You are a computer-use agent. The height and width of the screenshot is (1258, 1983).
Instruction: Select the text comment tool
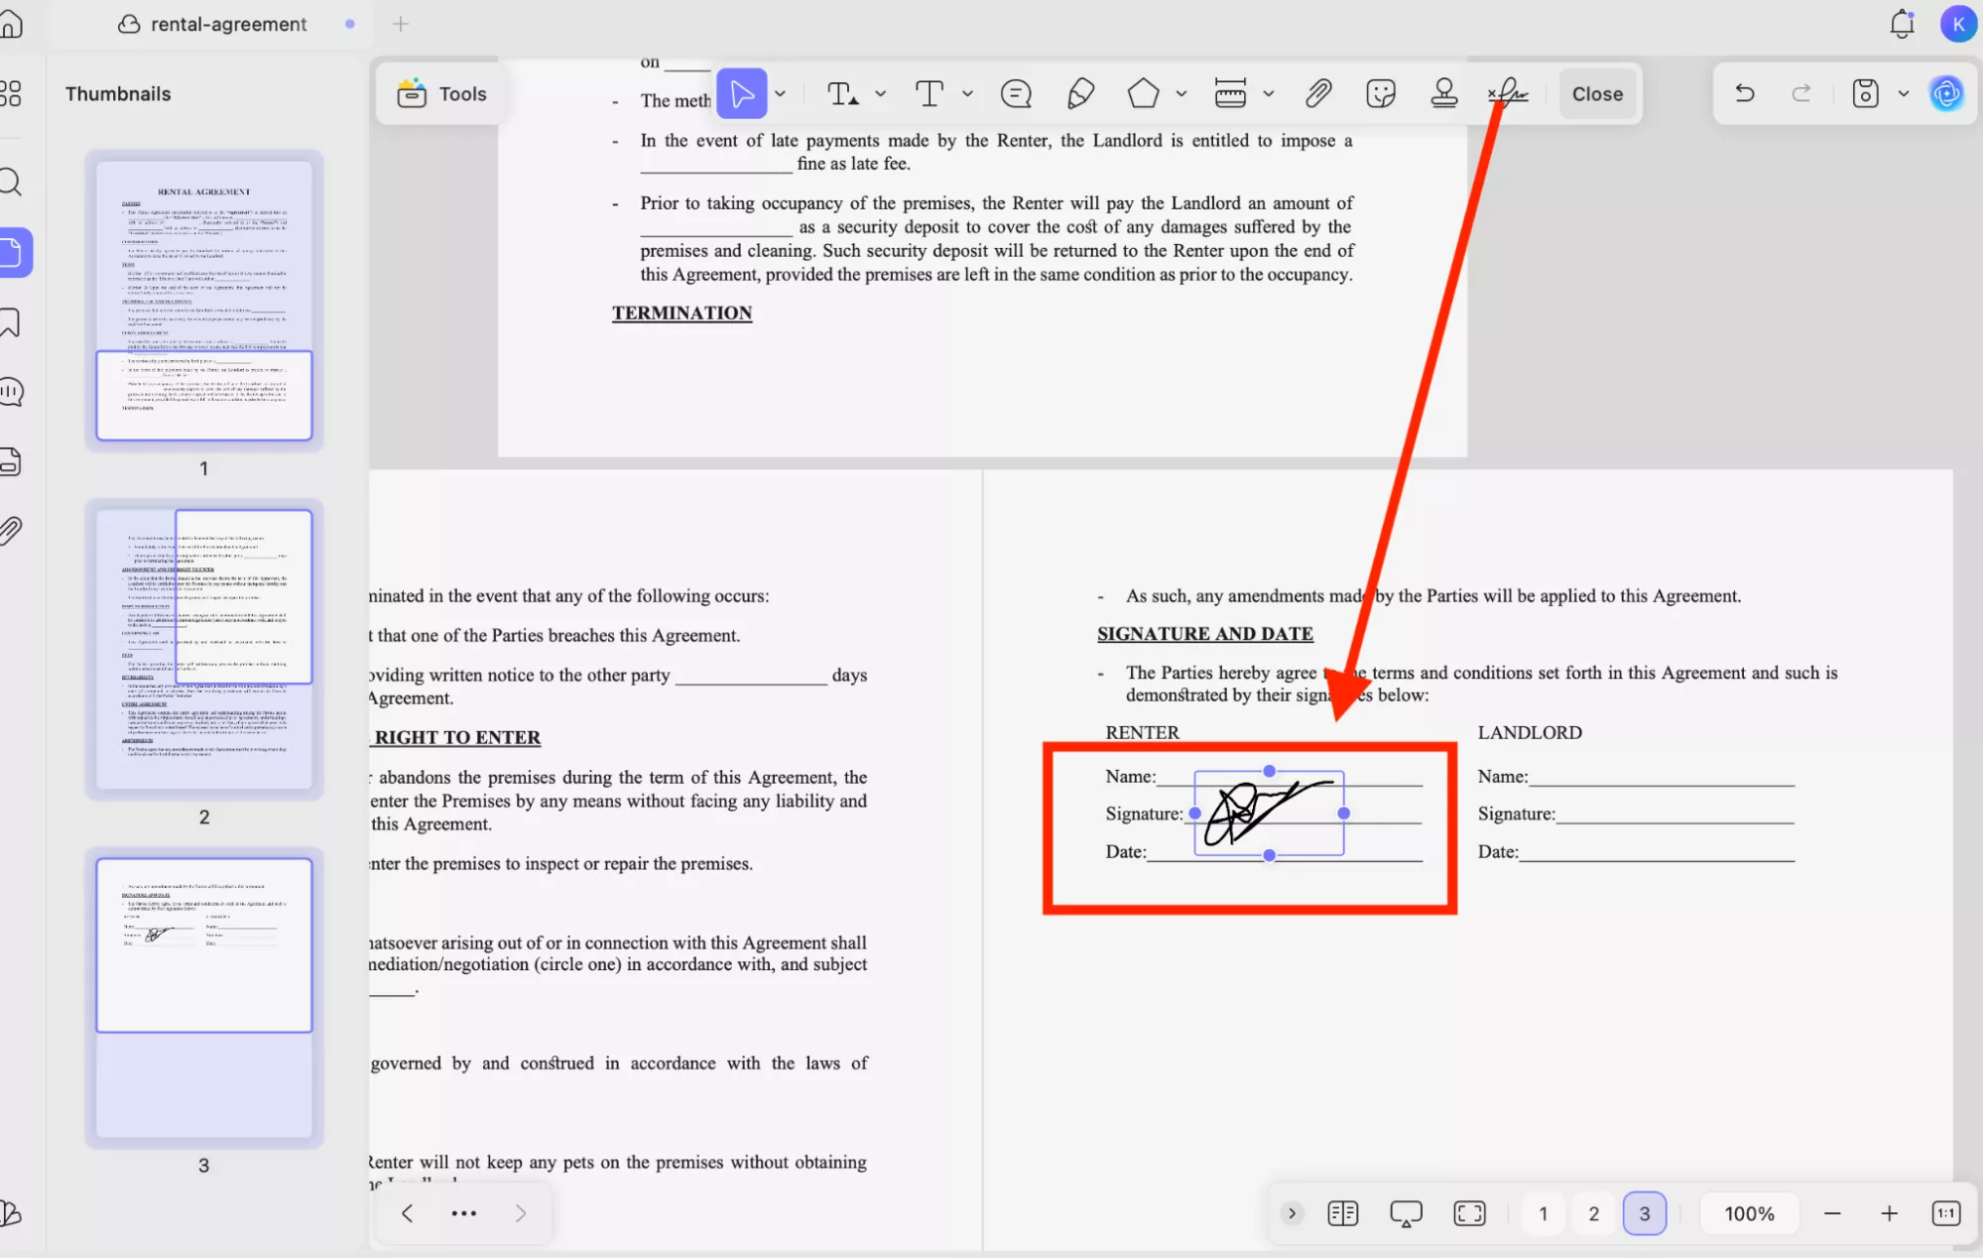tap(1014, 93)
